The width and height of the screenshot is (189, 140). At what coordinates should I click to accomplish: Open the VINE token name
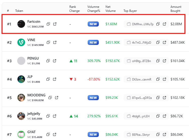pyautogui.click(x=31, y=40)
